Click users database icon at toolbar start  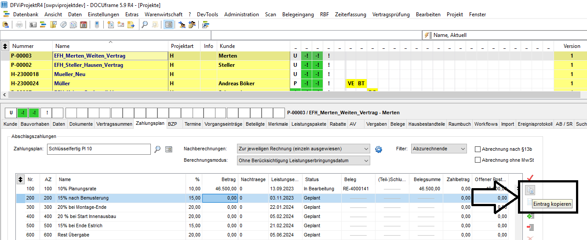(x=6, y=25)
